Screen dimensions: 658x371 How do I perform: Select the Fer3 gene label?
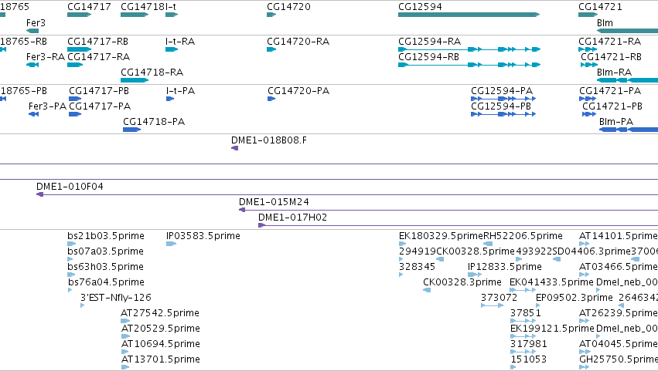(36, 22)
